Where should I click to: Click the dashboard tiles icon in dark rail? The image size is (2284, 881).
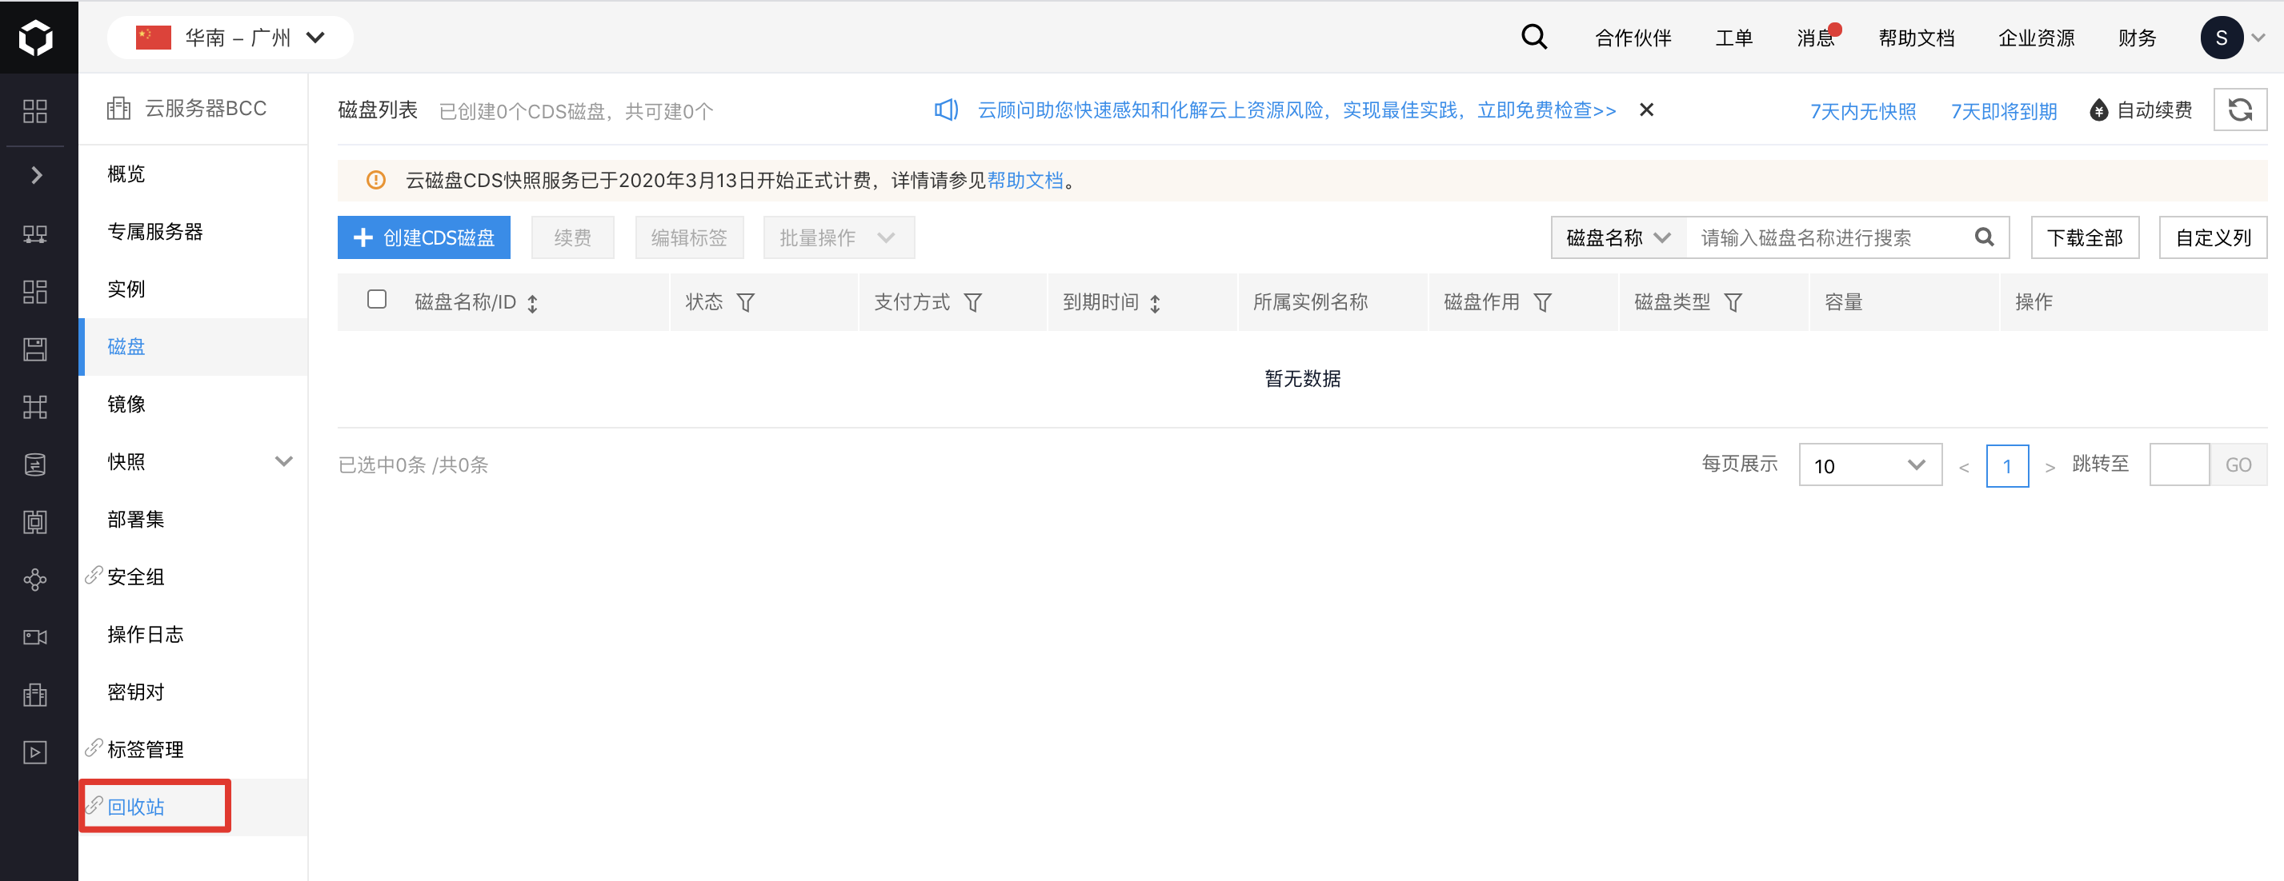[34, 291]
